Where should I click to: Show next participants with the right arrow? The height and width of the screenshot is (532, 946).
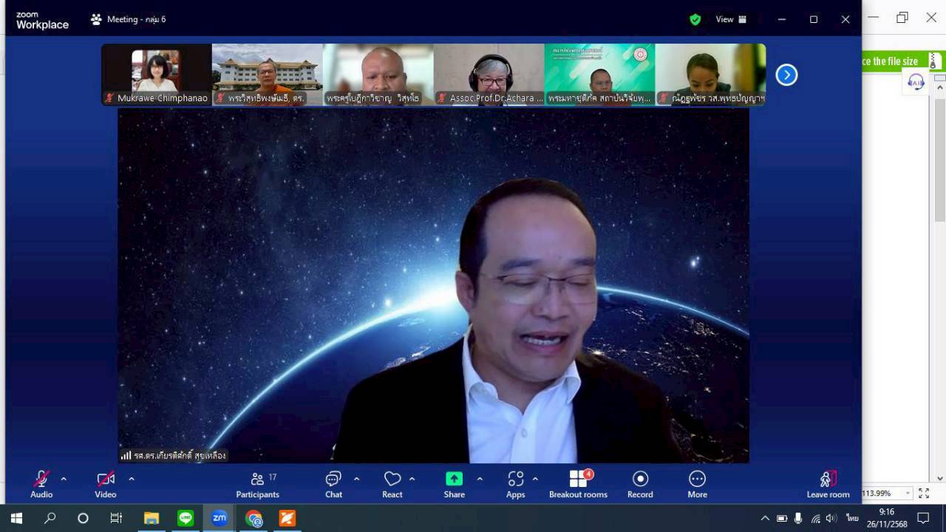pos(786,75)
